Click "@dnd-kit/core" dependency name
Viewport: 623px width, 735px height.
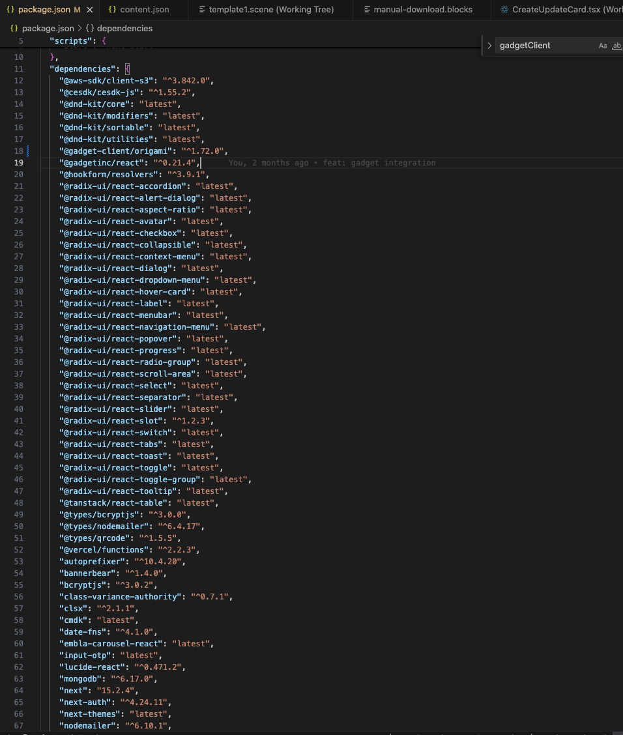(94, 104)
